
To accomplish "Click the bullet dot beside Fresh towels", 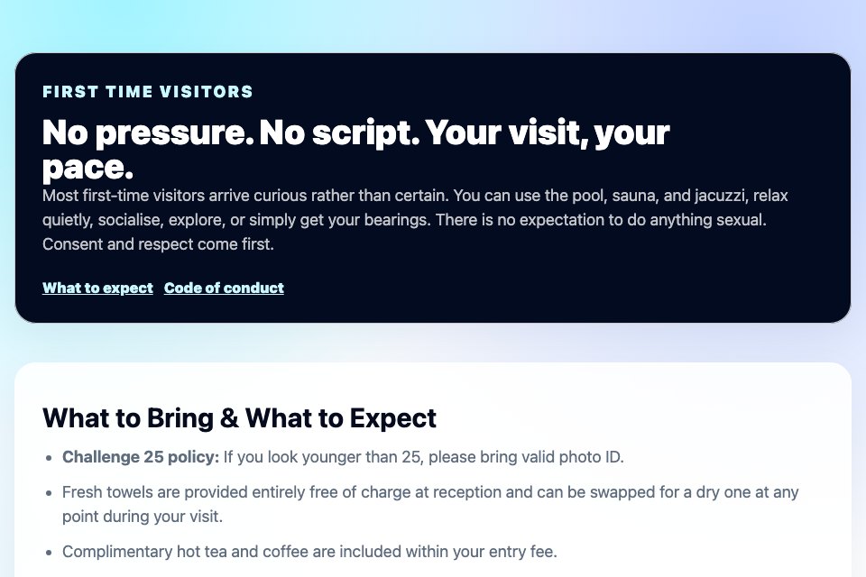I will pos(49,492).
